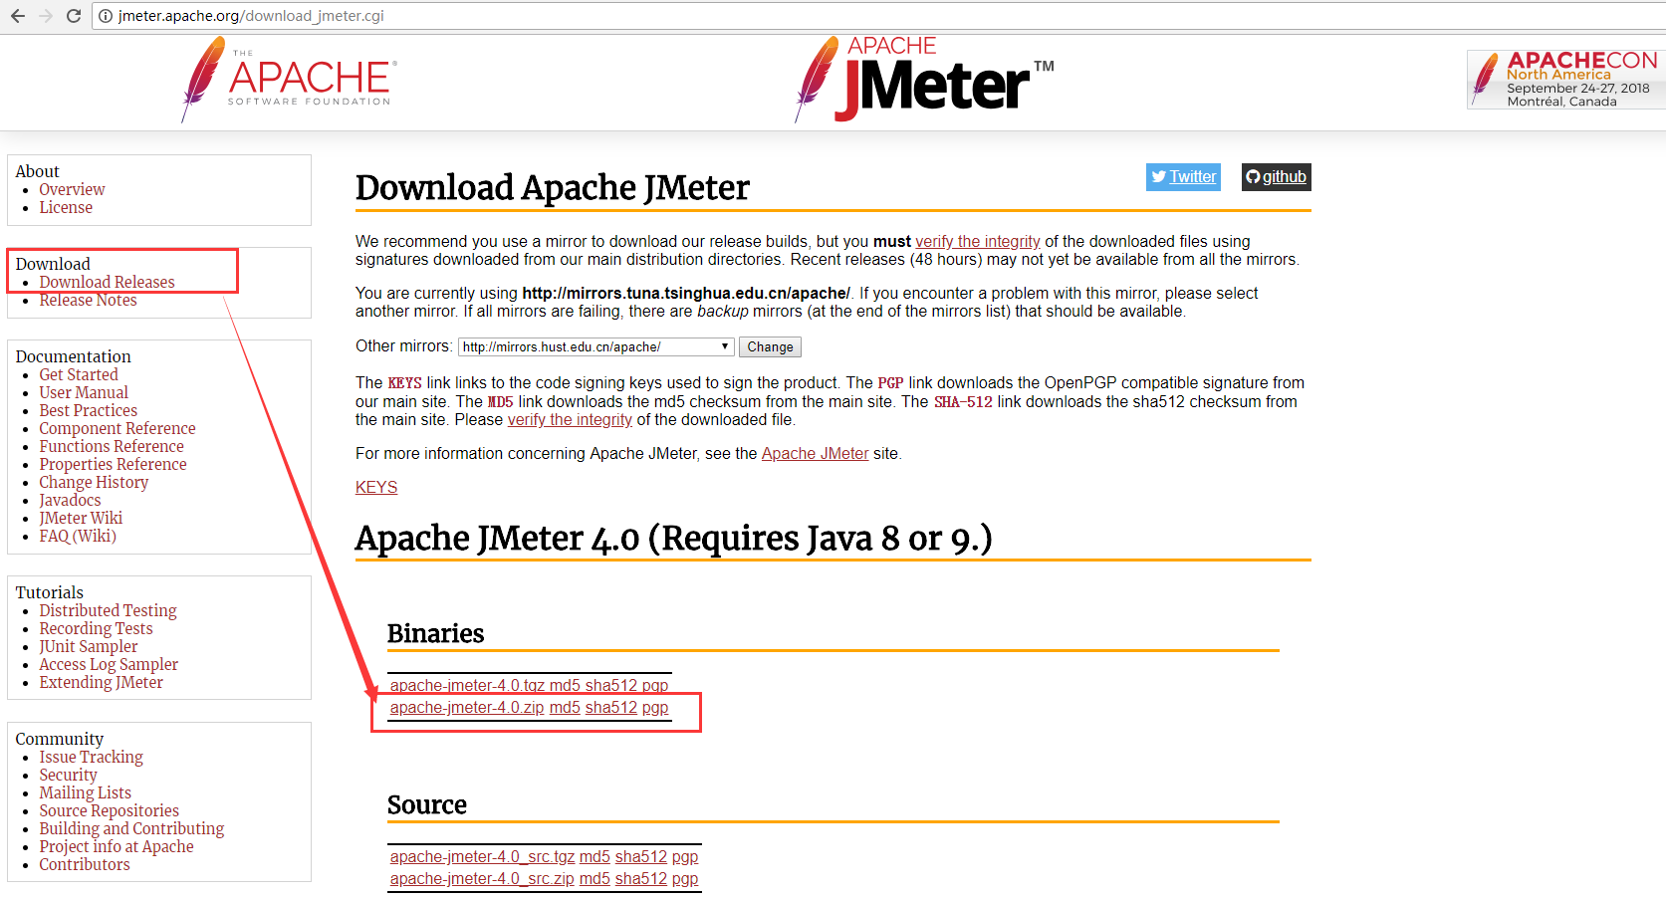Click the github button
Screen dimensions: 1666x900
(1276, 177)
